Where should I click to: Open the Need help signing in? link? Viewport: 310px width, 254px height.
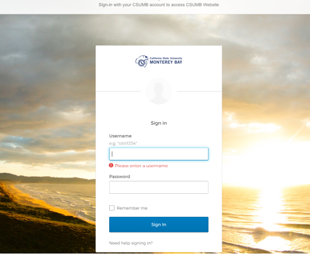point(131,243)
